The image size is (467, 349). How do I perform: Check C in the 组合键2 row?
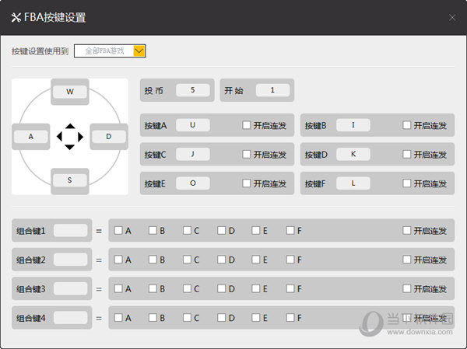point(187,260)
